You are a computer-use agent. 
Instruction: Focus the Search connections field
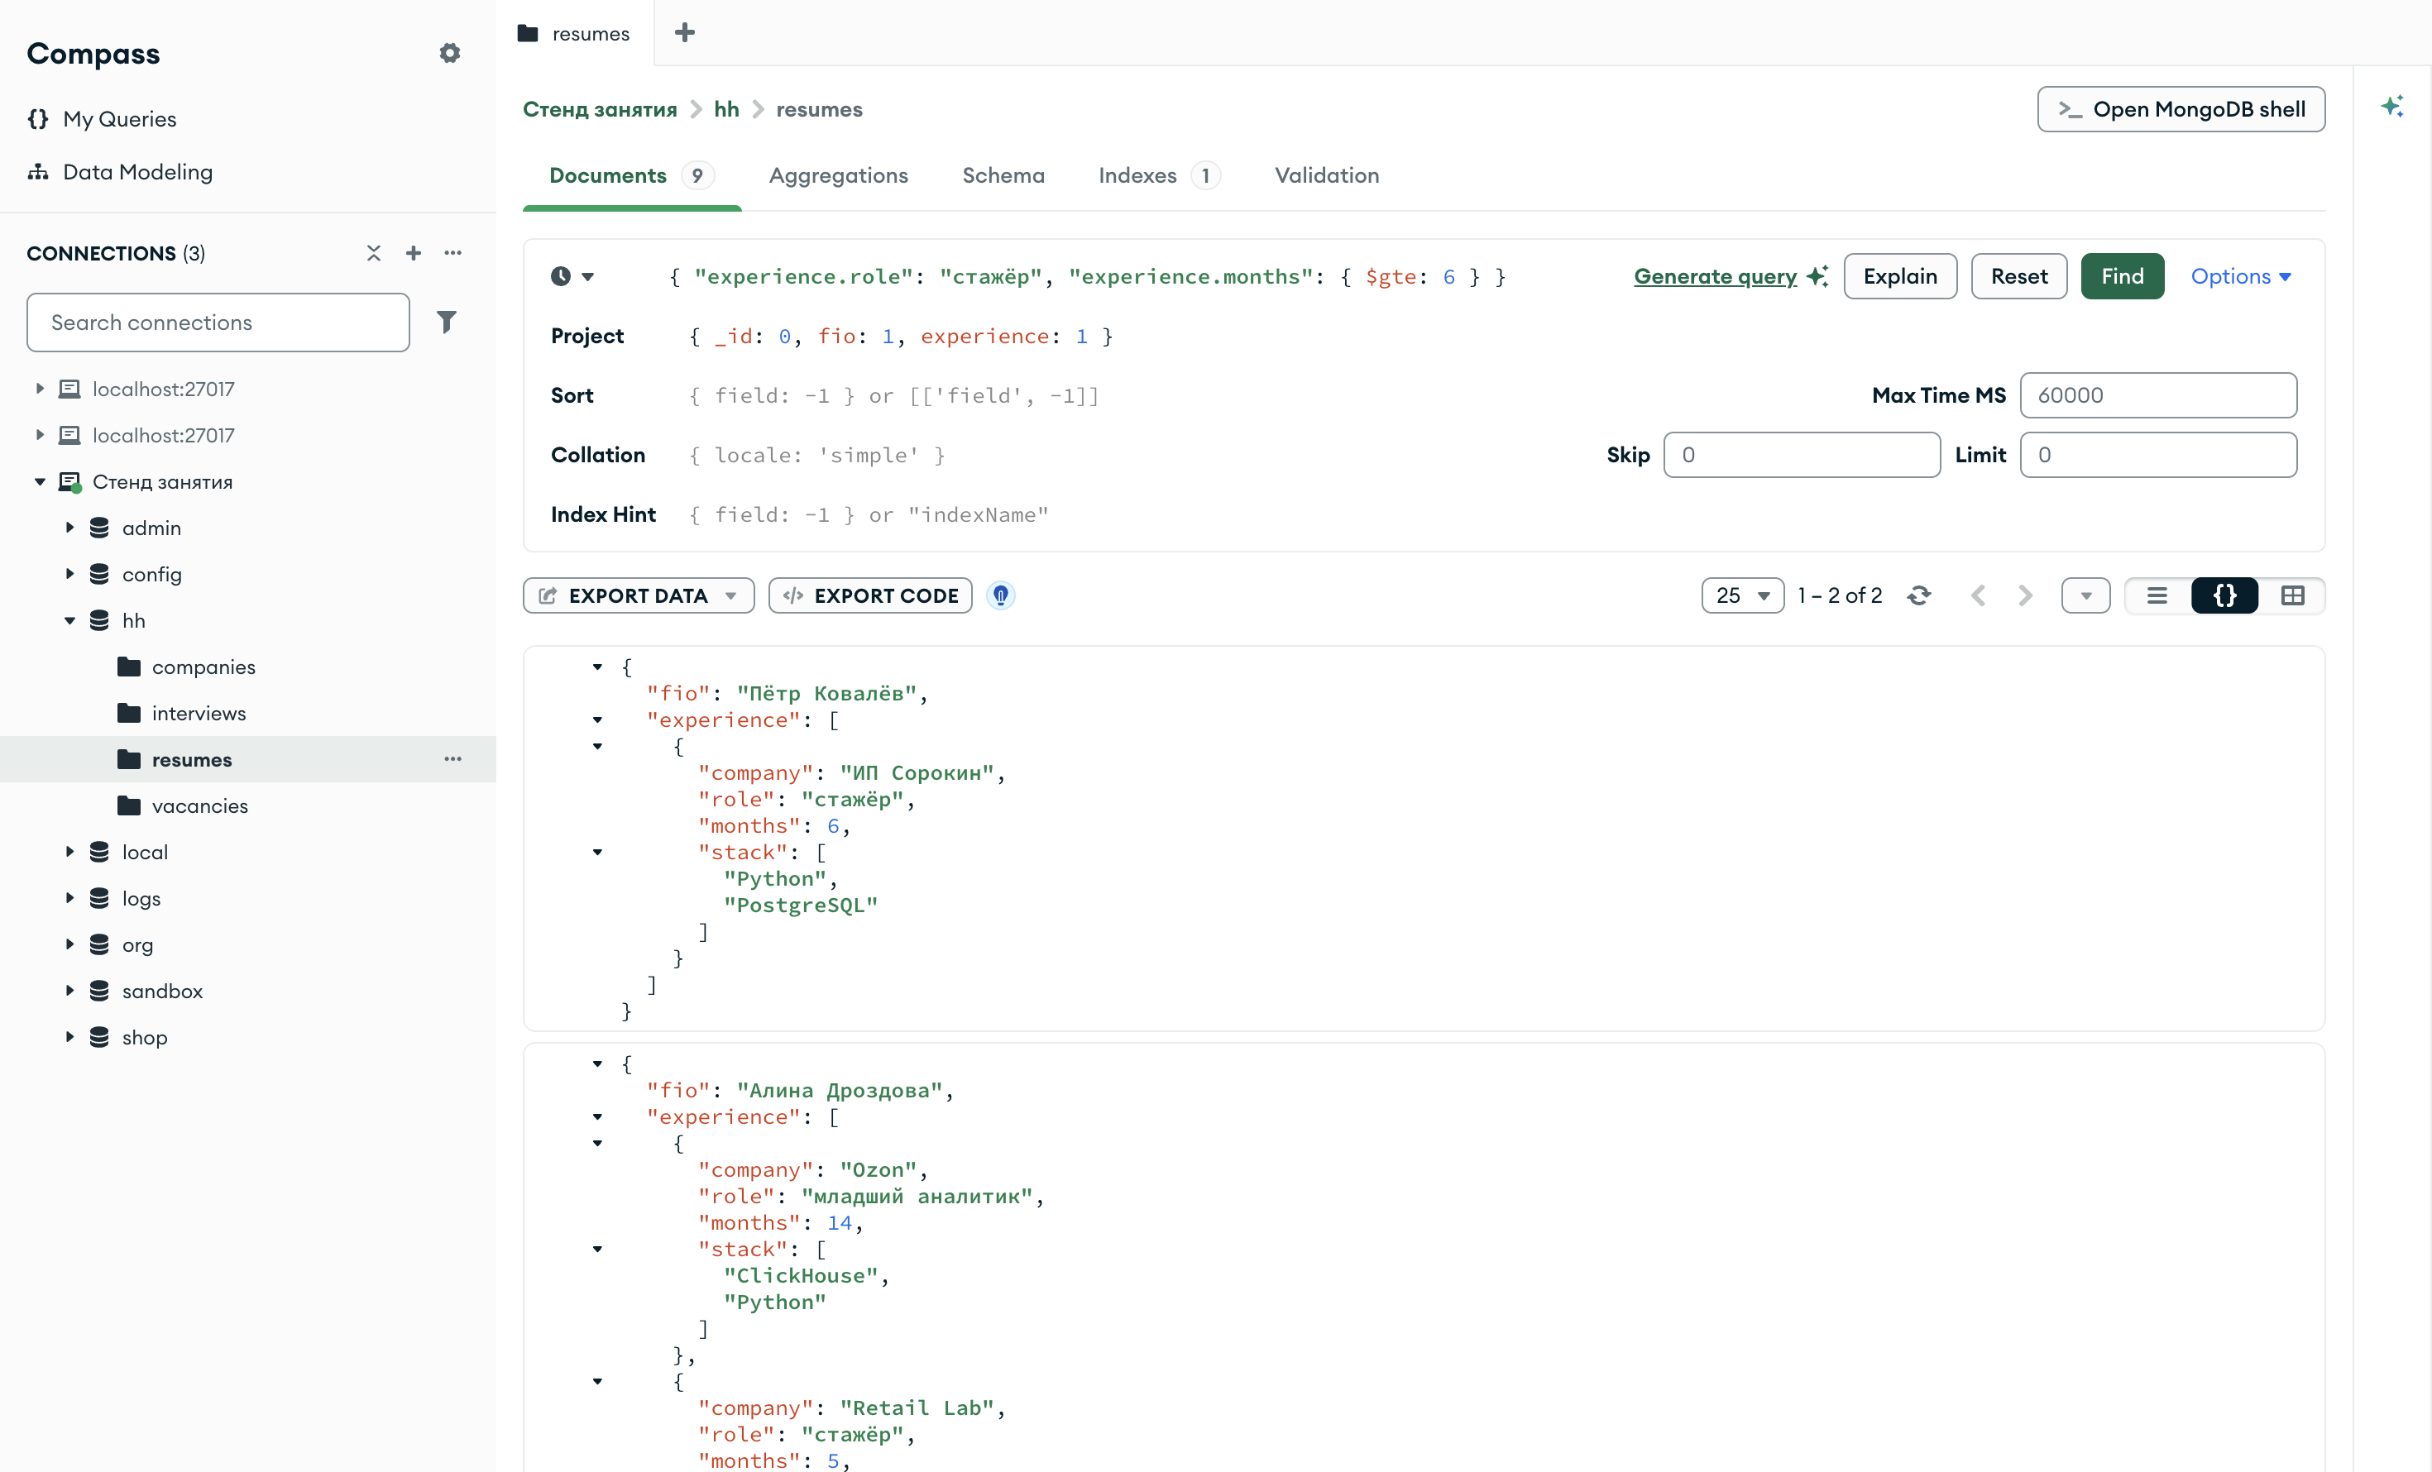coord(218,322)
